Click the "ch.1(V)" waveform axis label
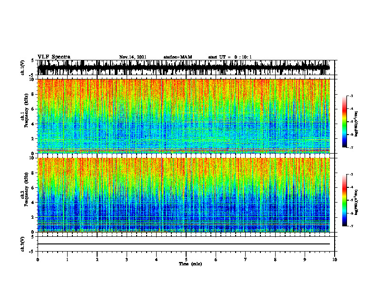This screenshot has height=291, width=377. (x=22, y=68)
